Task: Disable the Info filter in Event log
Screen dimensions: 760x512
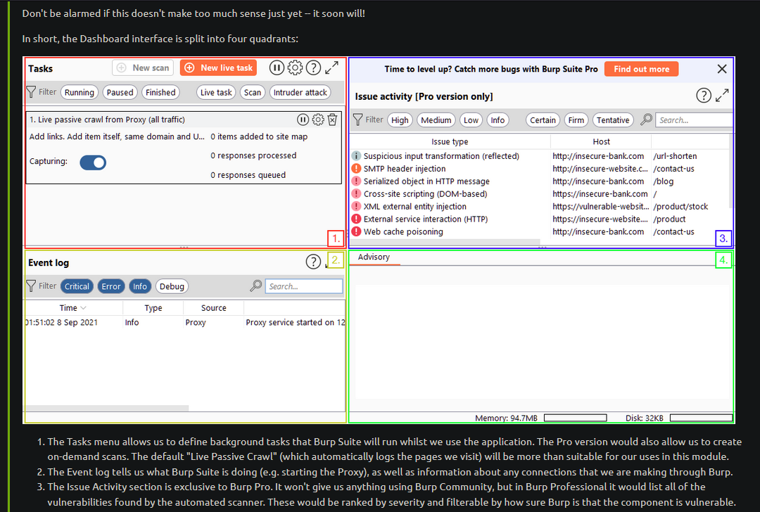Action: tap(140, 286)
